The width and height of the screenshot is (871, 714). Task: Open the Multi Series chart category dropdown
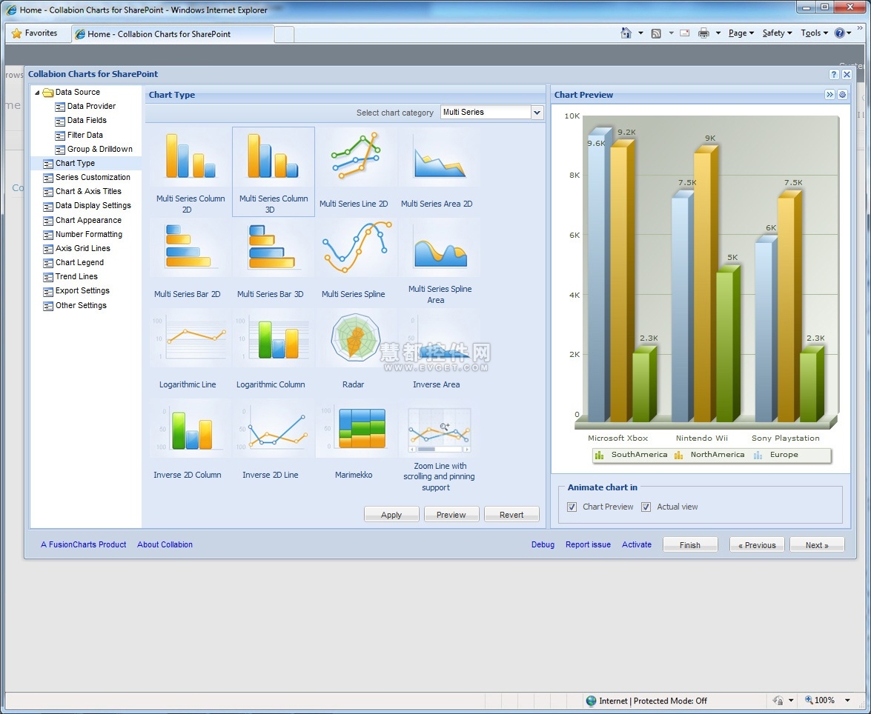coord(537,113)
